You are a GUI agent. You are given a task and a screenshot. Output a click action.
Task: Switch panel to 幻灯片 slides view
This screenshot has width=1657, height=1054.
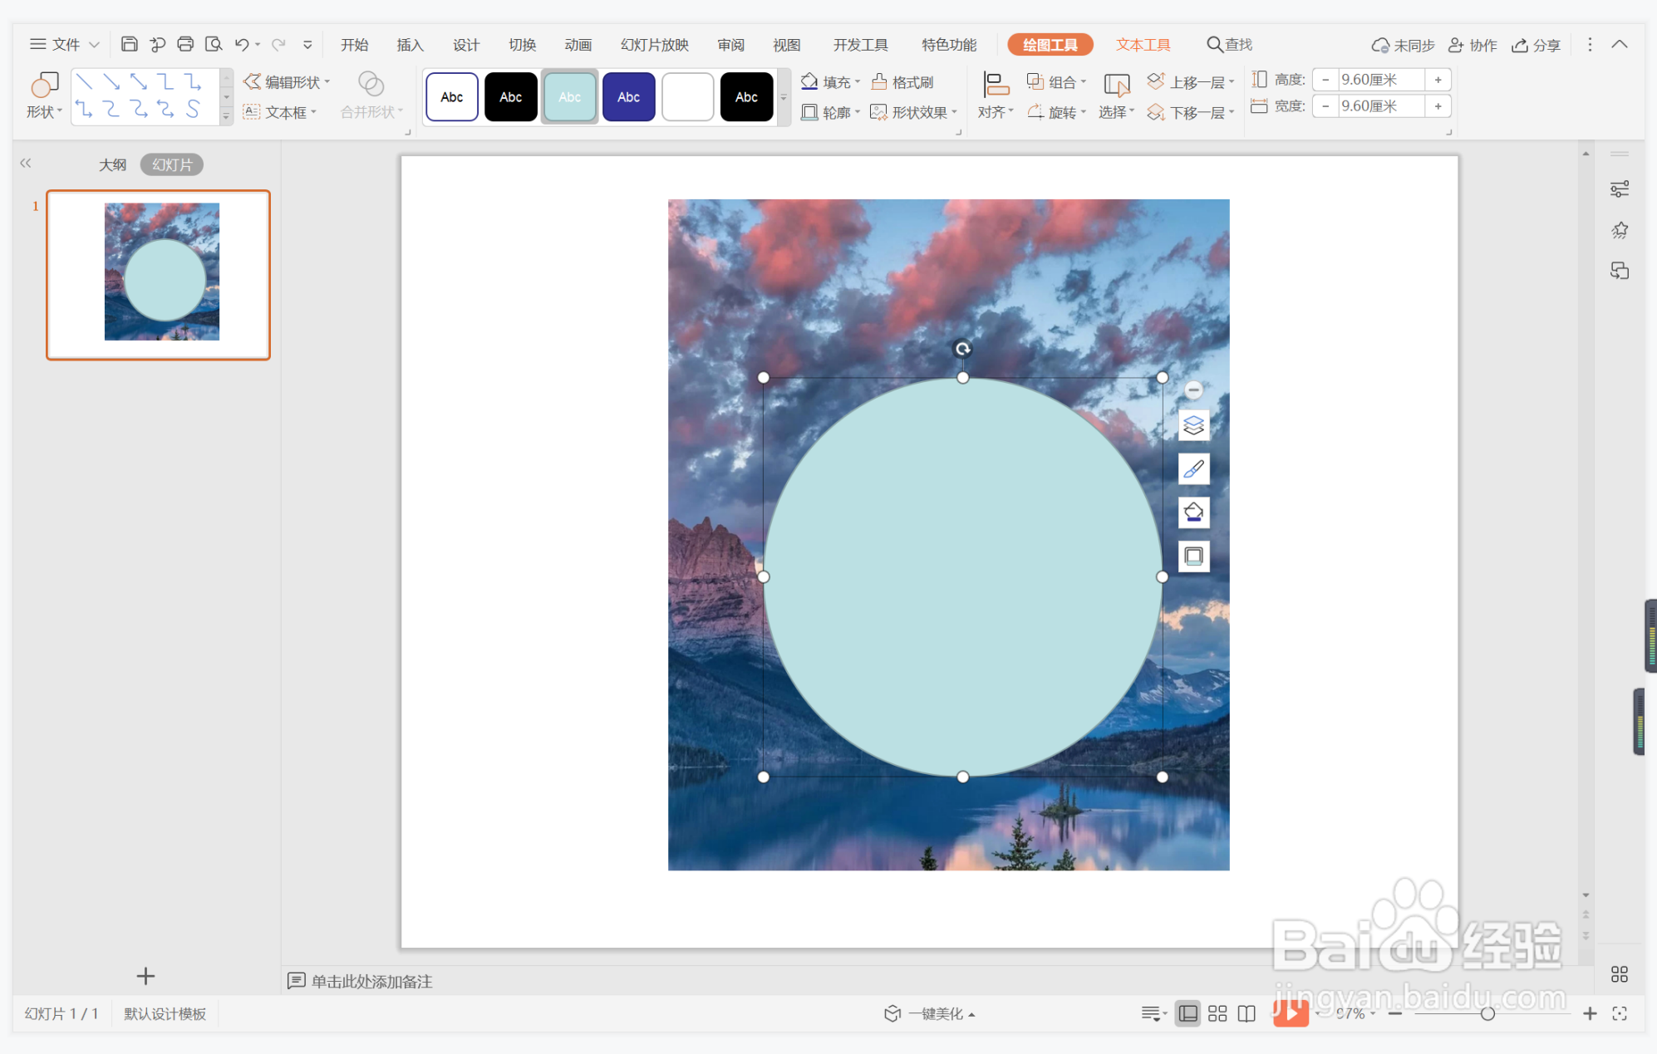[x=172, y=164]
